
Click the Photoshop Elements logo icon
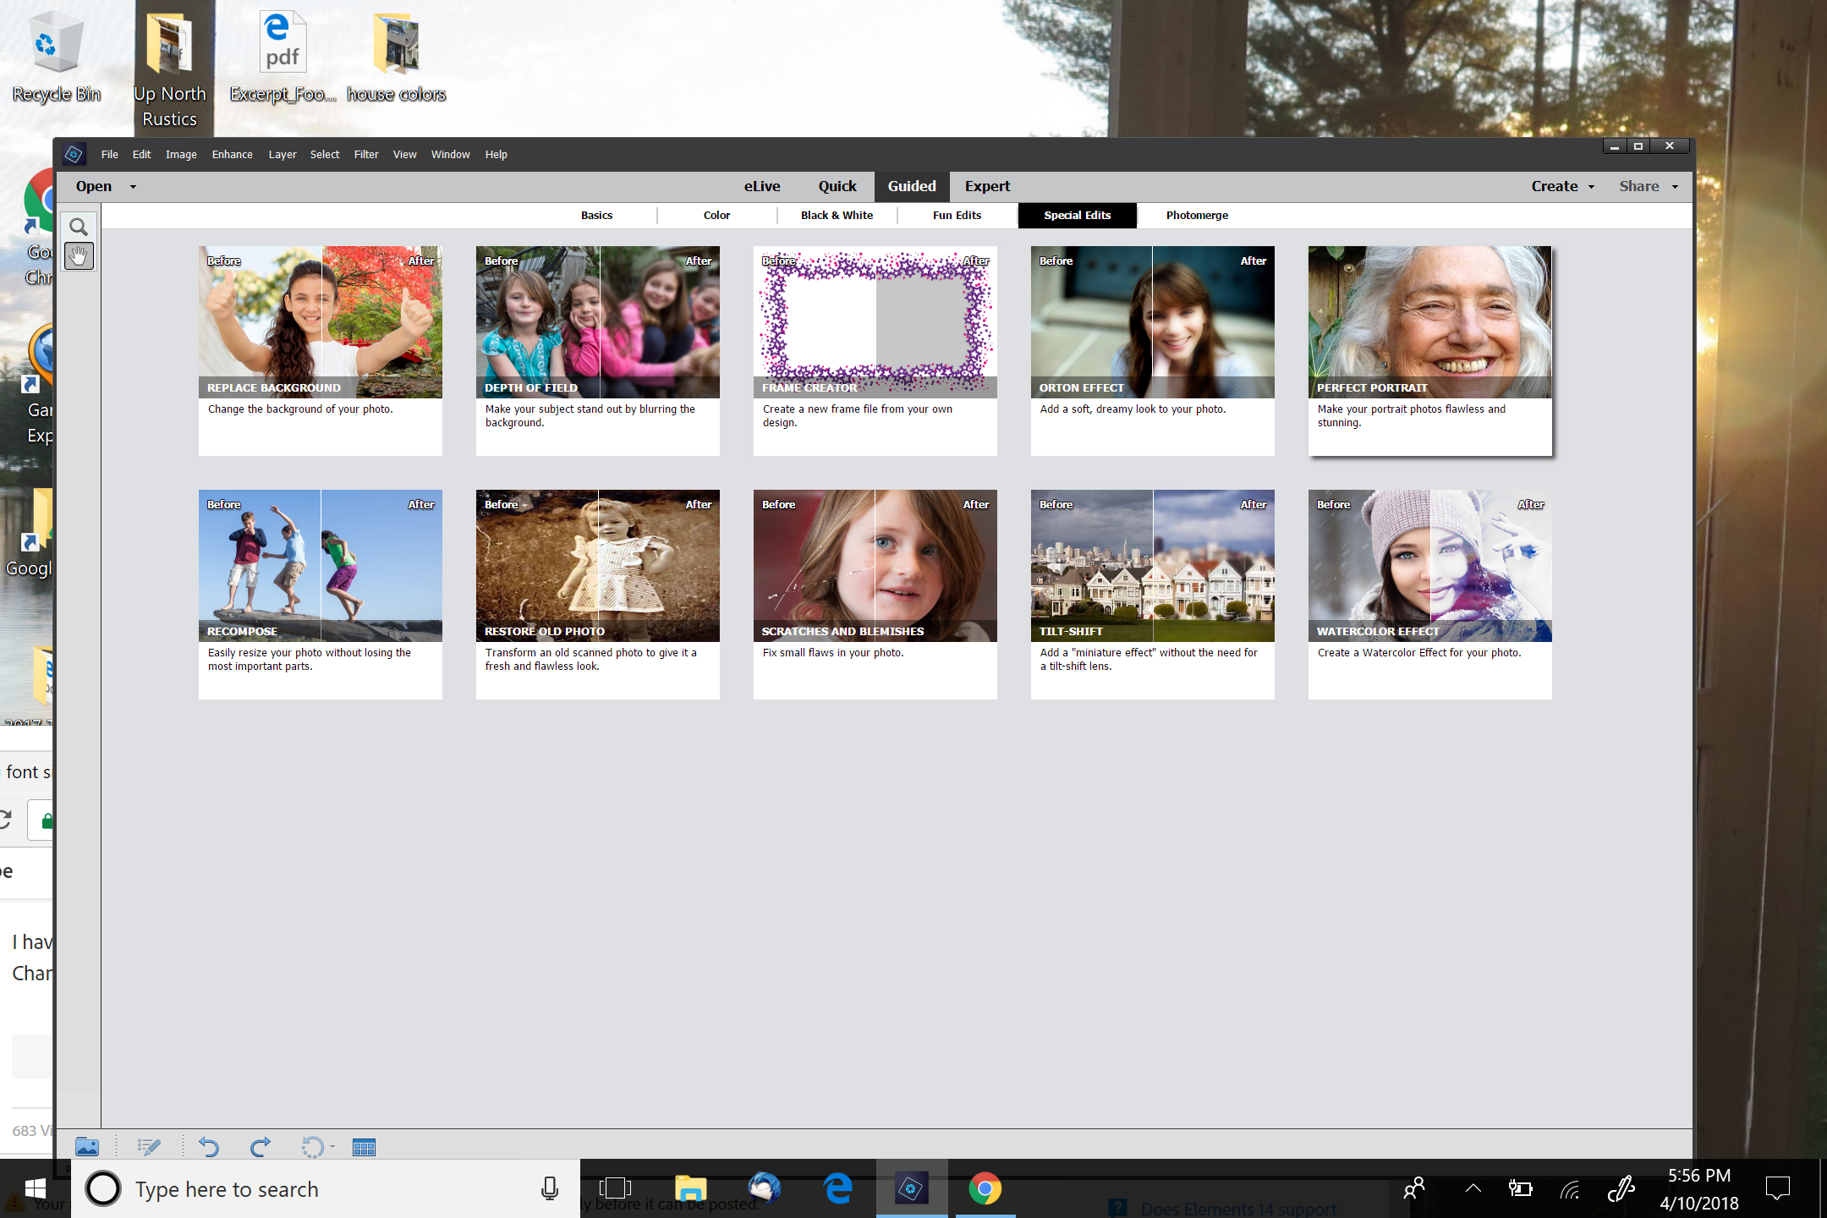(x=74, y=154)
